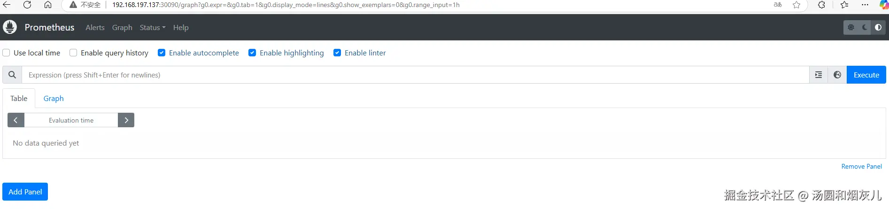Bookmark this page with the star icon
The image size is (889, 209).
click(x=796, y=5)
